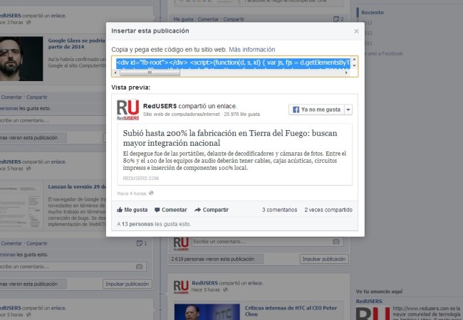Screen dimensions: 463x320
Task: Click the embed code scroll-up arrow
Action: pyautogui.click(x=354, y=60)
